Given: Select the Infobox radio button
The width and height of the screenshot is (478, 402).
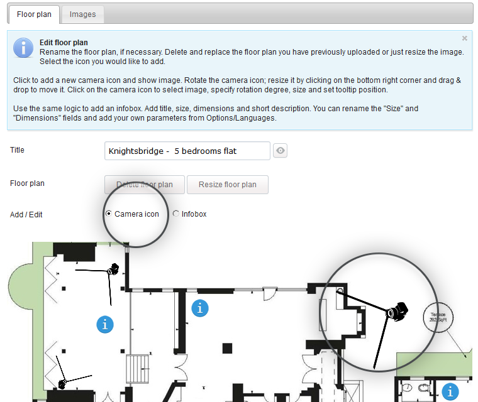Looking at the screenshot, I should tap(176, 214).
